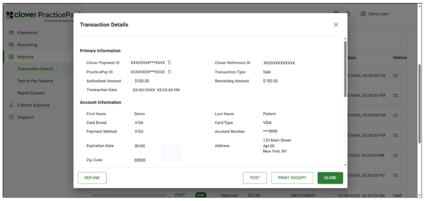Image resolution: width=426 pixels, height=201 pixels.
Task: Click the PRINT RECEIPT button
Action: coord(292,178)
